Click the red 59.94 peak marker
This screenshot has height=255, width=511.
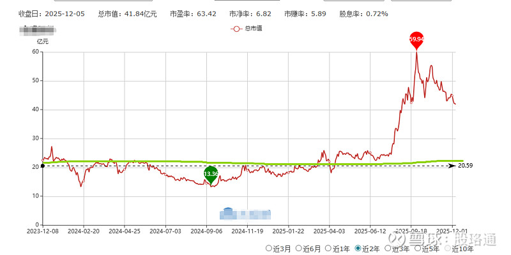[416, 40]
